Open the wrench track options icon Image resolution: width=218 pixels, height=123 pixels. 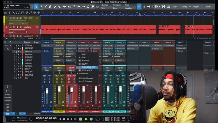13,13
